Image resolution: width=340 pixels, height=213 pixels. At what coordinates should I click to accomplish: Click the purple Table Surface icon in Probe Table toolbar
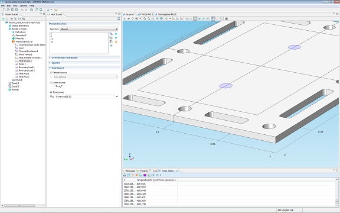tap(145, 175)
